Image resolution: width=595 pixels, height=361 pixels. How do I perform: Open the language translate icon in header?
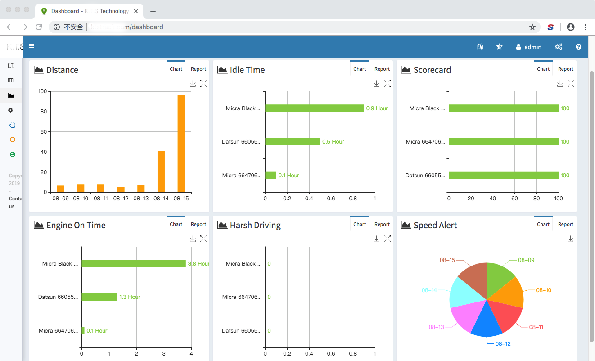(480, 46)
